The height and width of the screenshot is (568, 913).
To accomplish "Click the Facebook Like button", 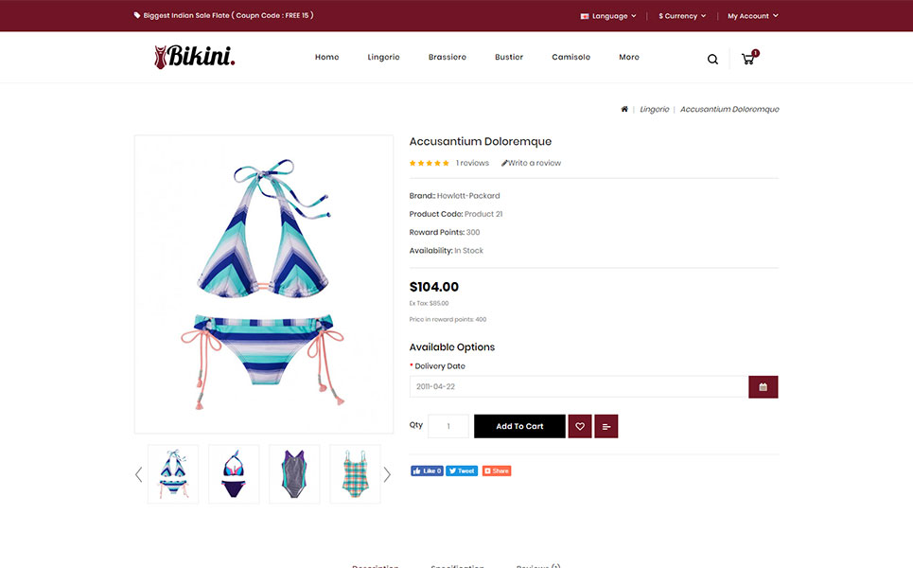I will (427, 470).
